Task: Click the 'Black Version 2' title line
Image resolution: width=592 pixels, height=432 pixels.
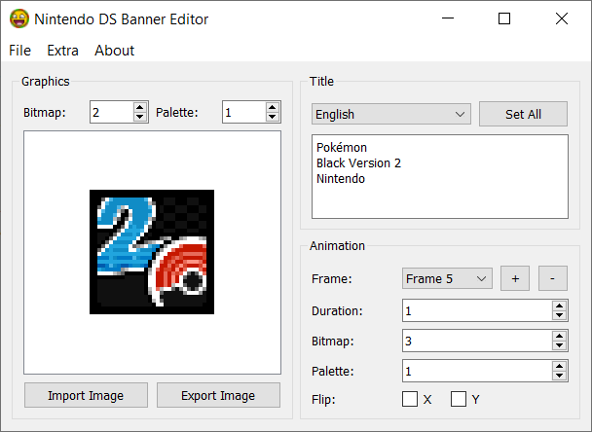Action: [358, 163]
